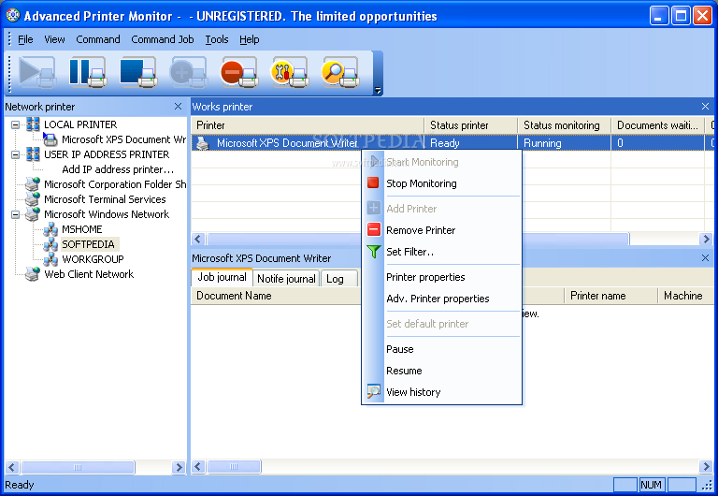This screenshot has height=496, width=718.
Task: Select the SOFTPEDIA workgroup
Action: 89,244
